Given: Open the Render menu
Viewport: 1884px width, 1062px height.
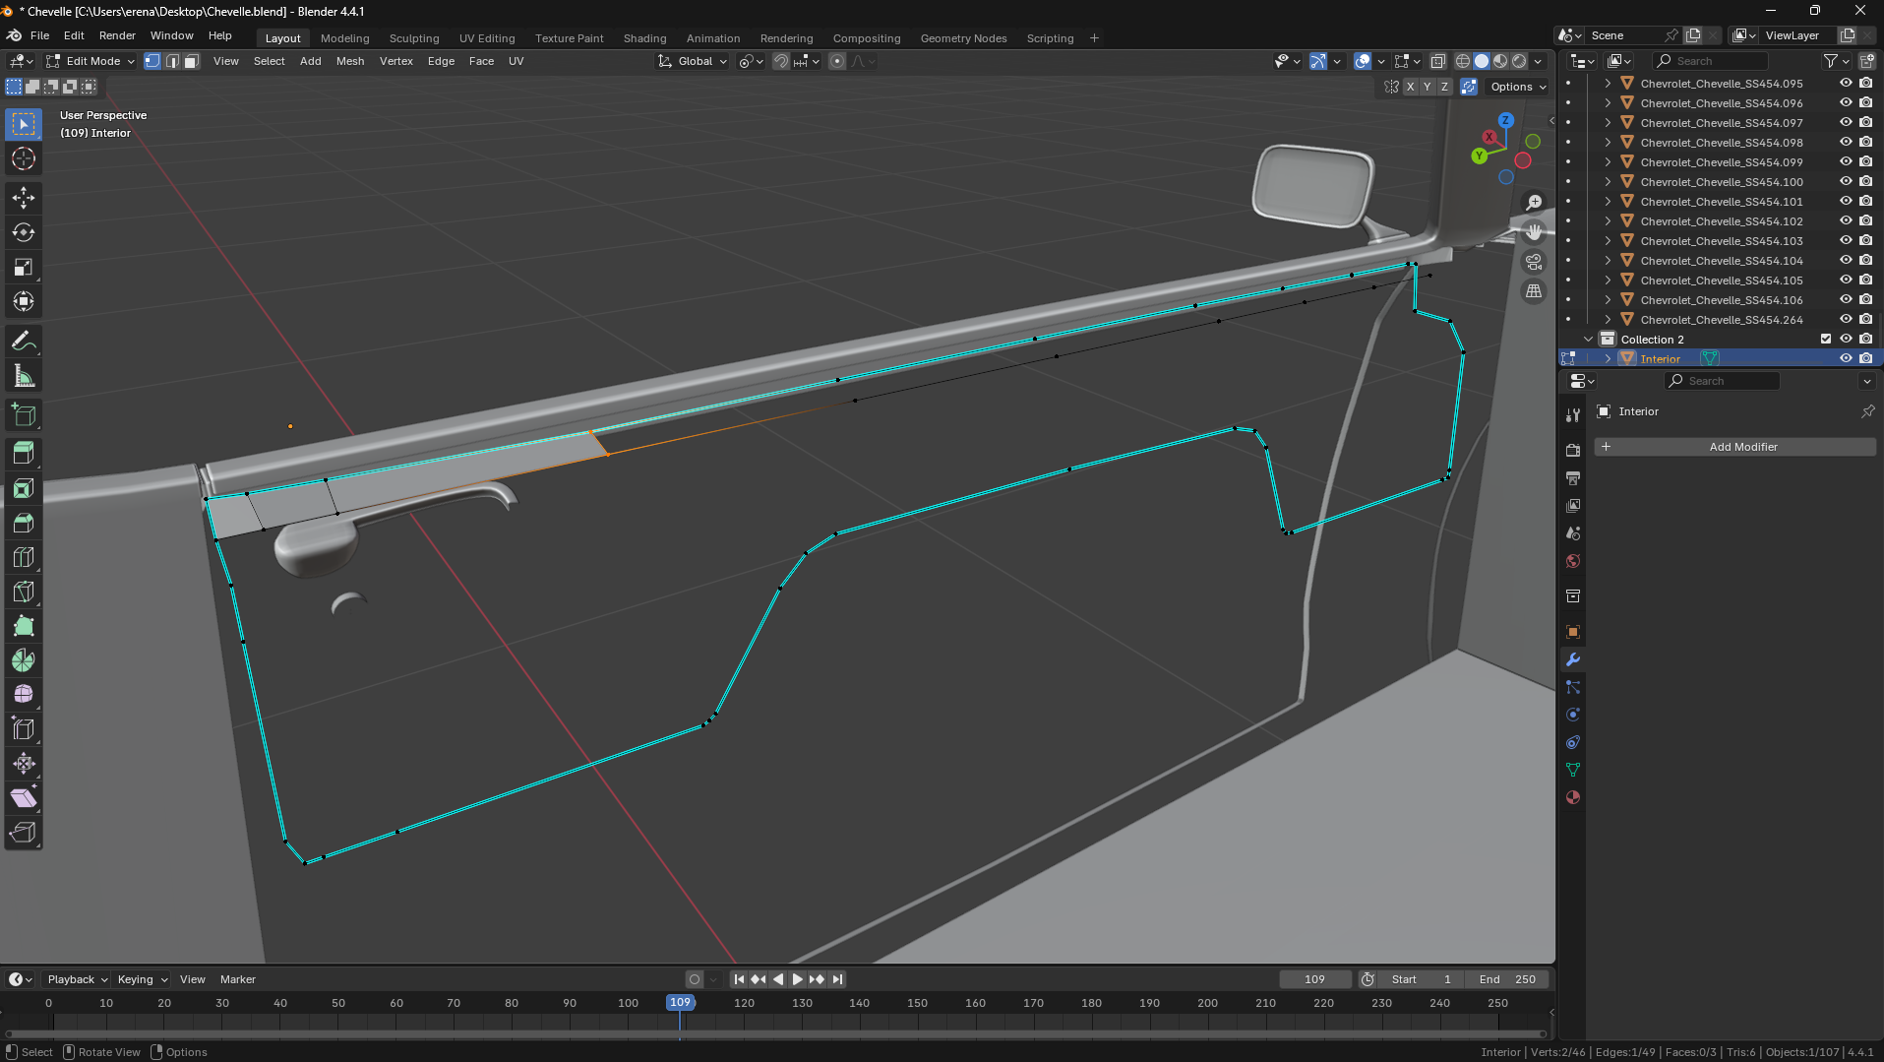Looking at the screenshot, I should click(x=117, y=36).
